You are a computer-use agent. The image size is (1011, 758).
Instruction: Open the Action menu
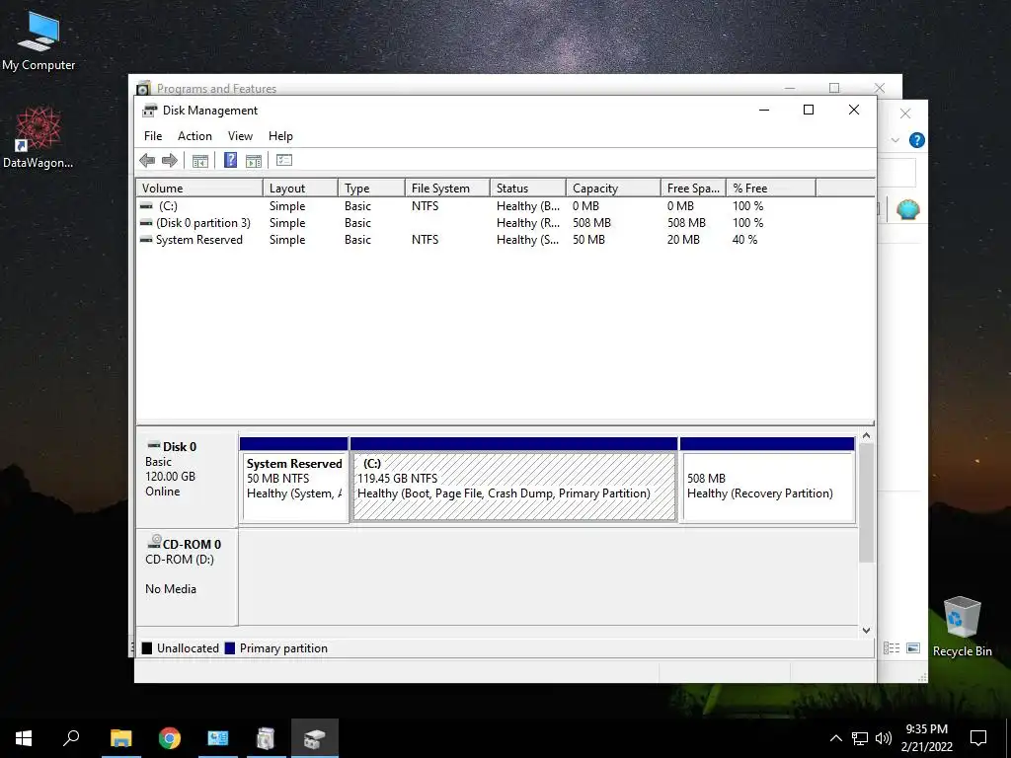tap(194, 136)
